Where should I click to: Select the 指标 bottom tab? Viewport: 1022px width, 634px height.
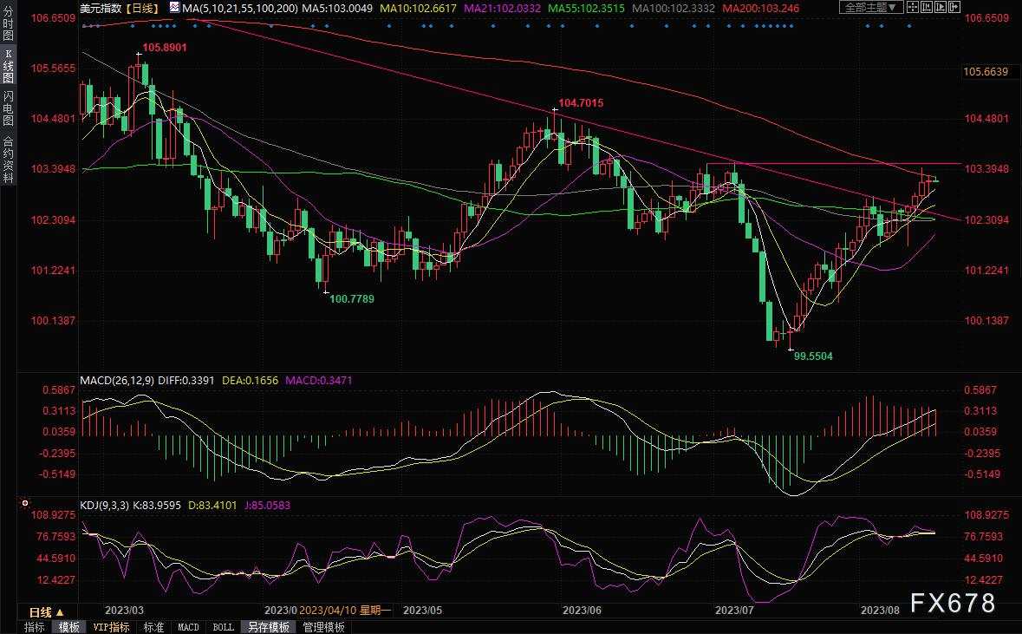pos(35,627)
